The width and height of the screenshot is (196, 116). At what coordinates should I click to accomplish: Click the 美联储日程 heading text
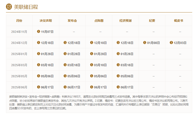26,7
